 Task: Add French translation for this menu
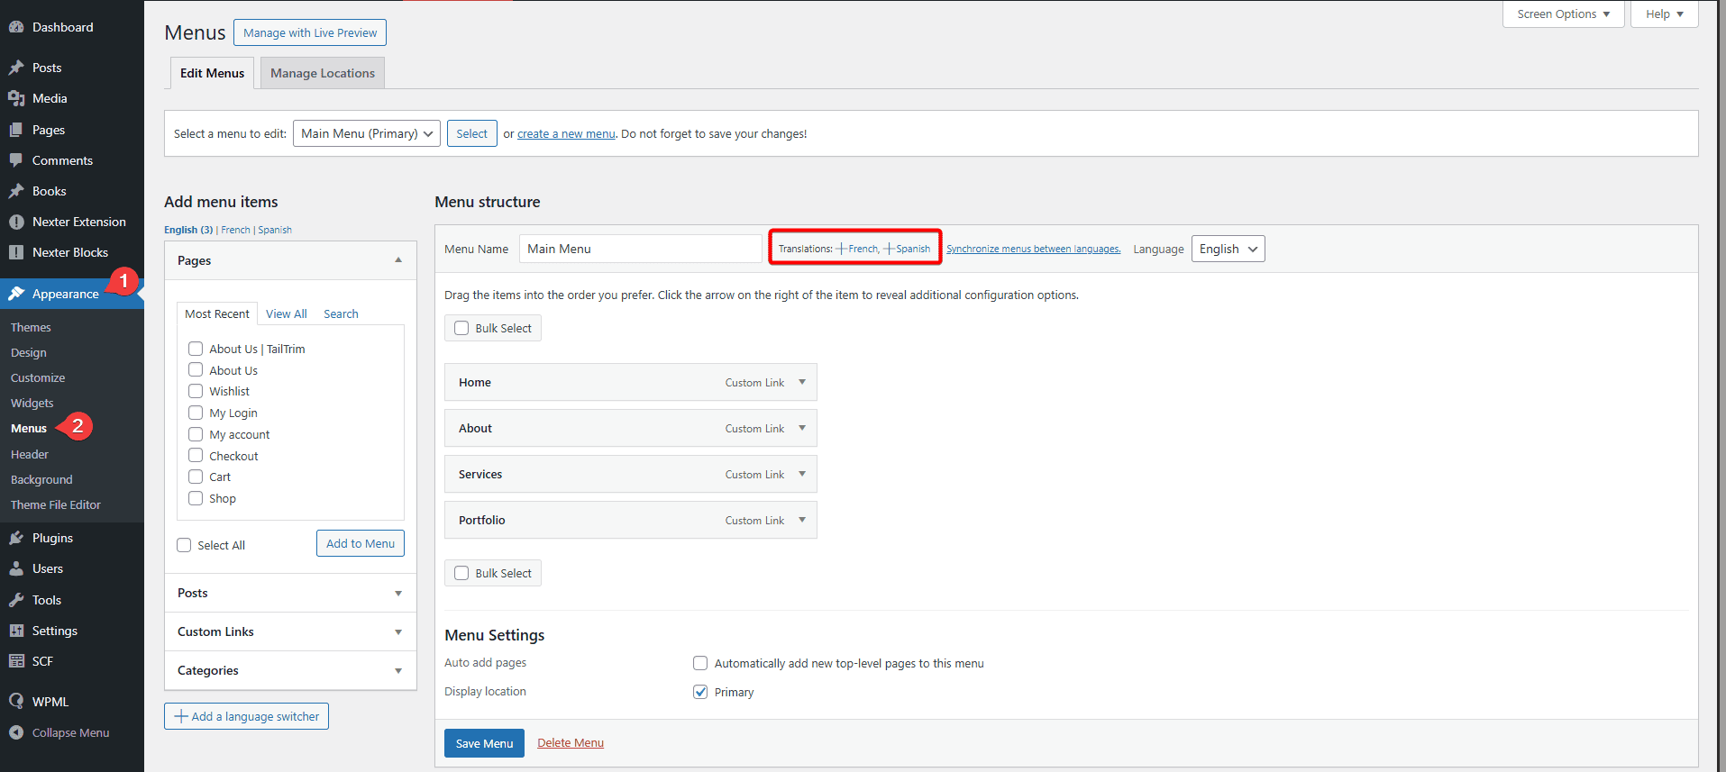click(x=858, y=249)
